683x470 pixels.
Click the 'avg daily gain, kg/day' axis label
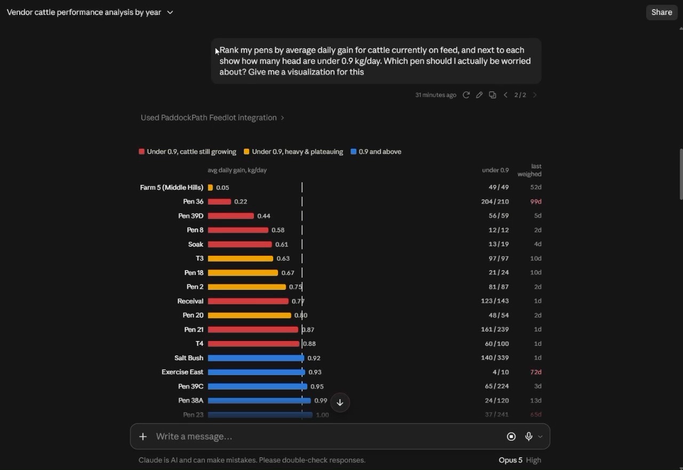pyautogui.click(x=237, y=171)
